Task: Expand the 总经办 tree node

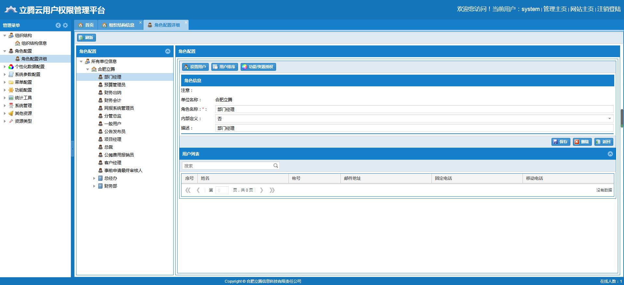Action: click(94, 178)
